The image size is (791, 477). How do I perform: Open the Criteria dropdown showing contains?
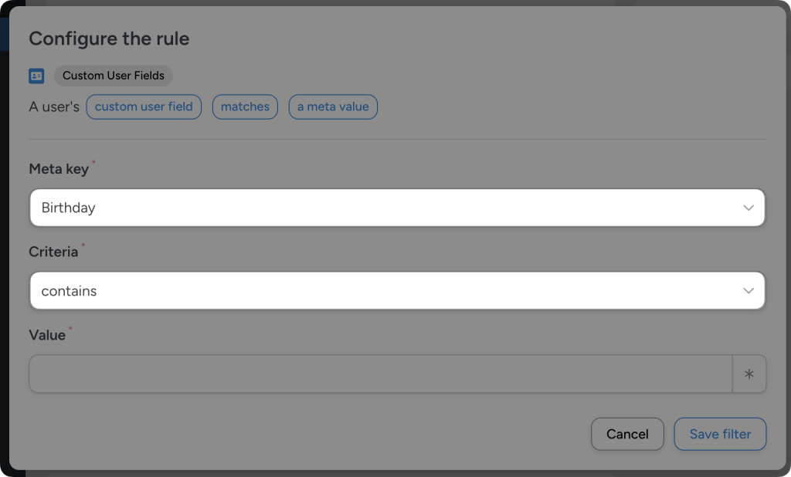click(x=395, y=290)
